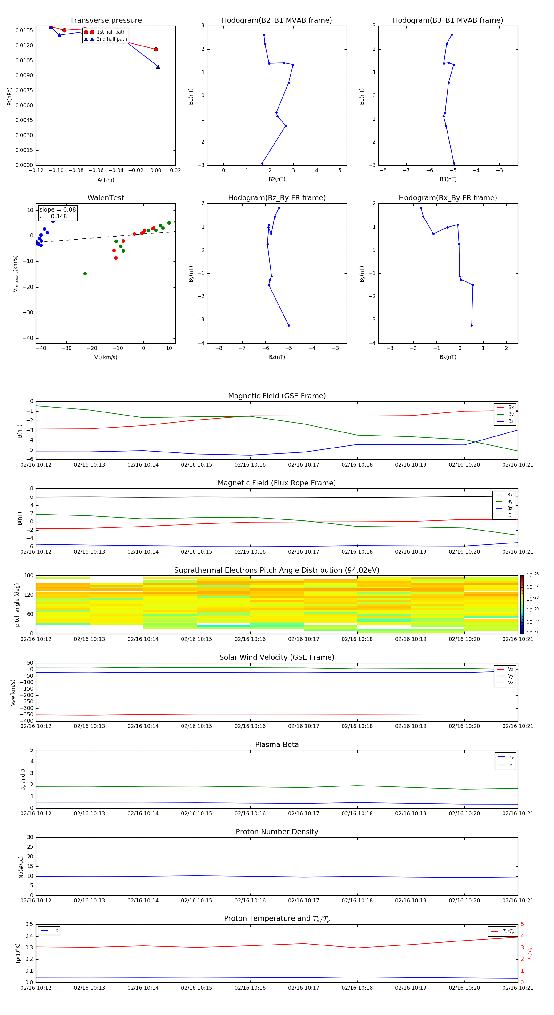Click '02/16 10:21' tick under temperature plot

tap(517, 988)
